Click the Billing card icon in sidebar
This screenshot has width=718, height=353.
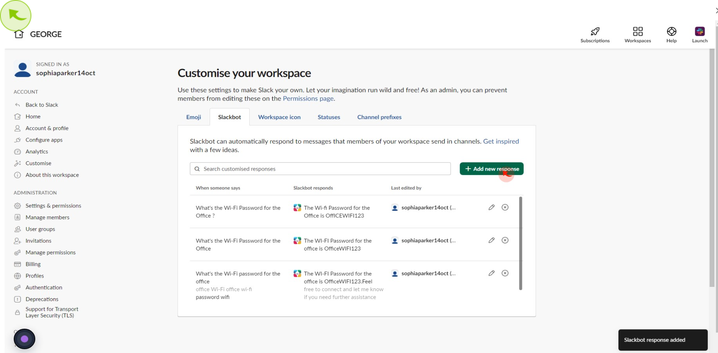click(x=17, y=264)
